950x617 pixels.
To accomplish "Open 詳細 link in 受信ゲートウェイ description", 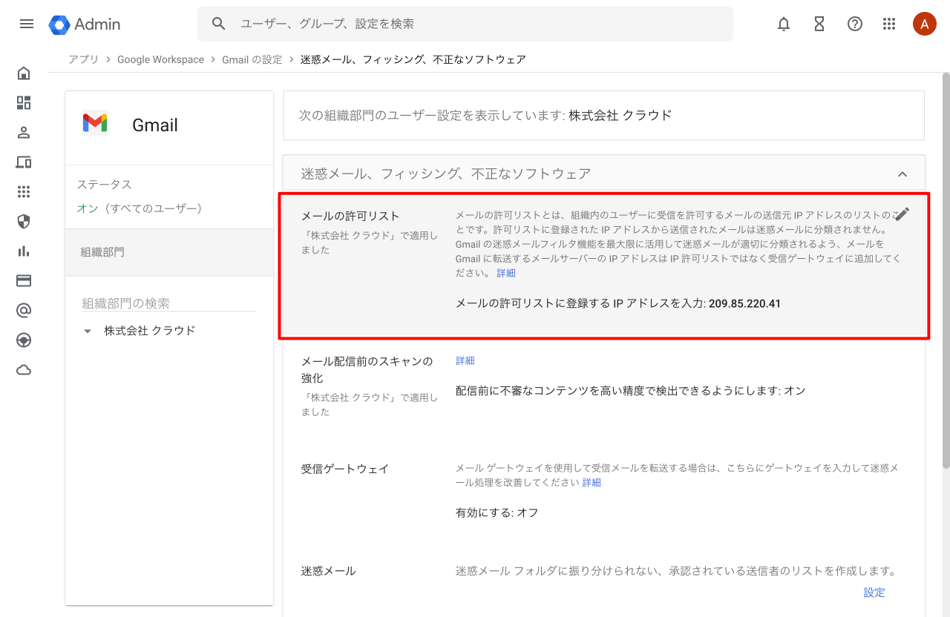I will [x=592, y=482].
